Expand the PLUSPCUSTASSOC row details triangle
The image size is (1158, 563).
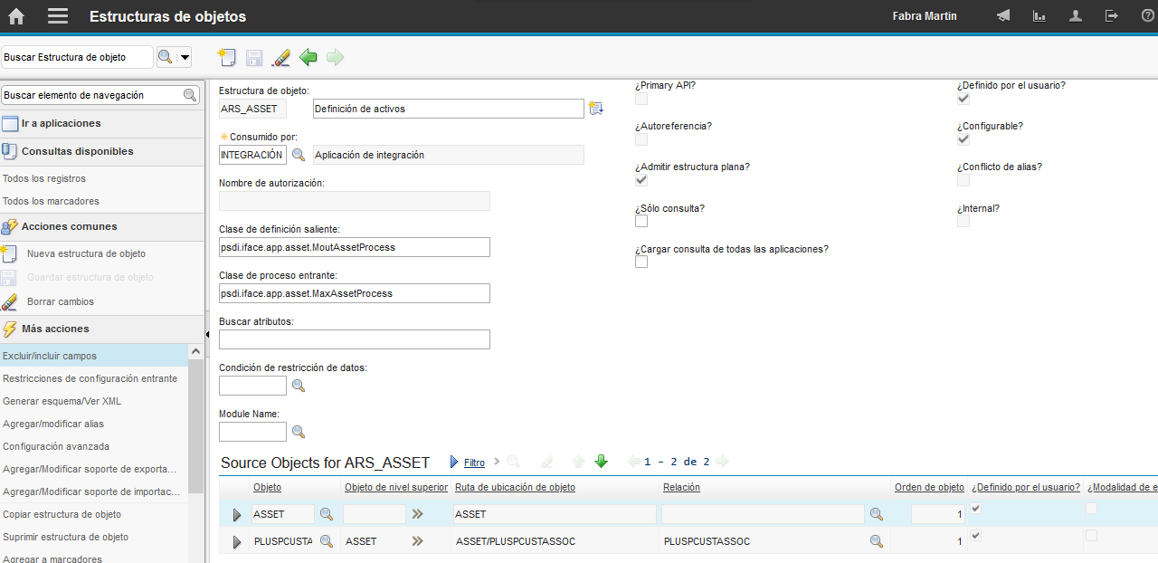pyautogui.click(x=237, y=542)
